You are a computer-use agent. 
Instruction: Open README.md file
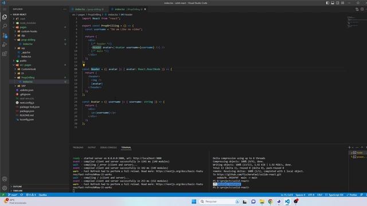click(x=40, y=116)
